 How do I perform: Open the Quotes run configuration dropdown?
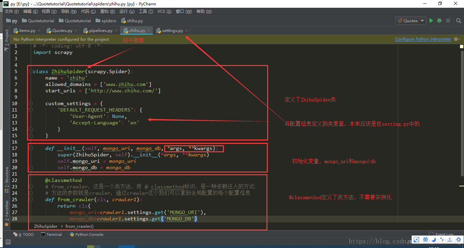click(x=411, y=21)
